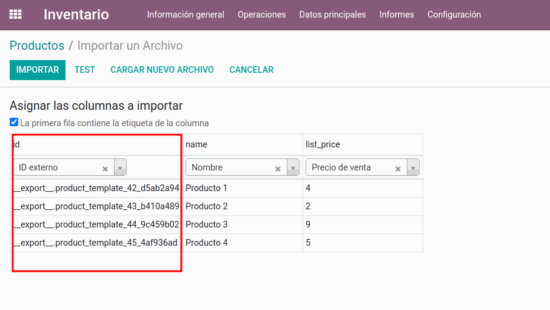Open the Información general menu
The width and height of the screenshot is (550, 310).
pyautogui.click(x=186, y=15)
